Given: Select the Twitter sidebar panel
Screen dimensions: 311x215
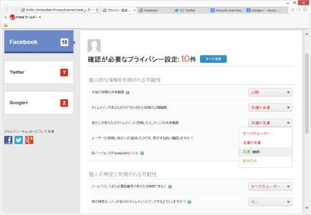Looking at the screenshot, I should point(39,72).
